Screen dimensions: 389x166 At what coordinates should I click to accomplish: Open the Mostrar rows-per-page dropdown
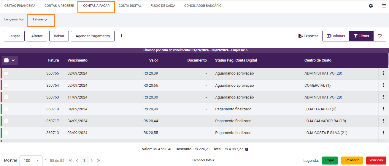(31, 160)
